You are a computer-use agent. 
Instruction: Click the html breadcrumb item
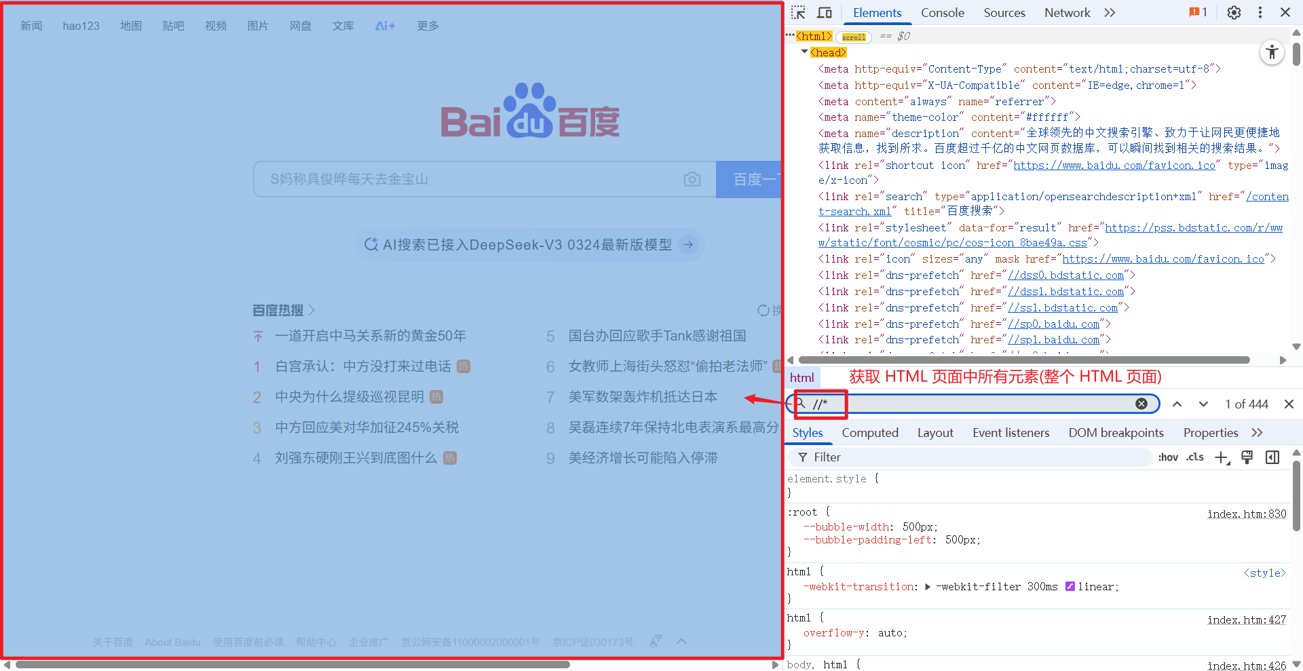coord(802,378)
